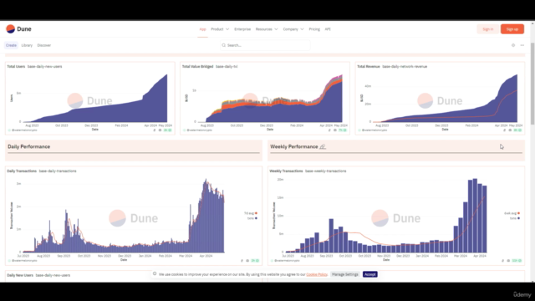The image size is (535, 301).
Task: Open the App tab in top navigation
Action: click(202, 29)
